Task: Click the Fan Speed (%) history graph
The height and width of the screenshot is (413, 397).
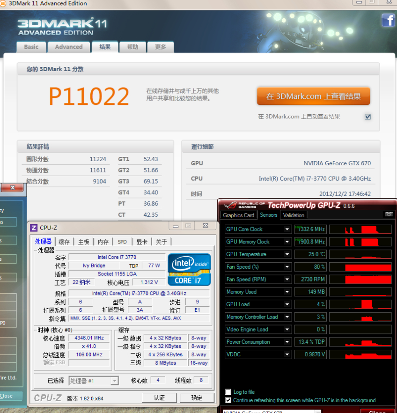Action: coord(360,267)
